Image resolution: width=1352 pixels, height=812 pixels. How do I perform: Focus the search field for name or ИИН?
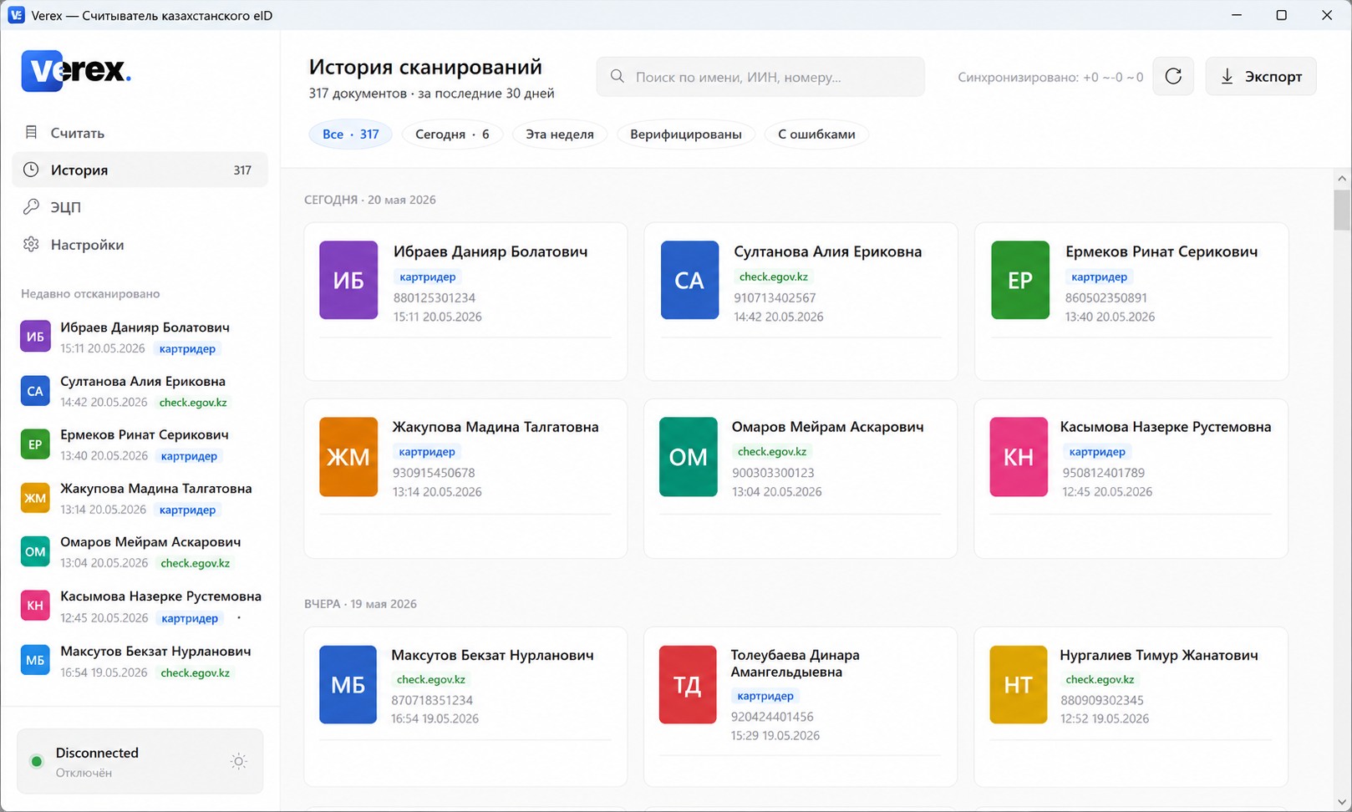pos(760,77)
